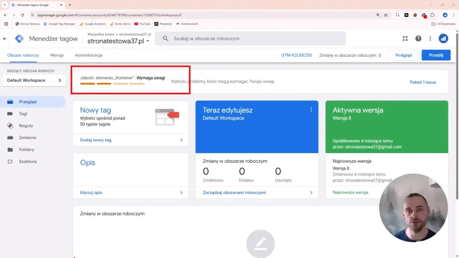Click the Pokaż 1 issue link
This screenshot has width=459, height=258.
(423, 82)
